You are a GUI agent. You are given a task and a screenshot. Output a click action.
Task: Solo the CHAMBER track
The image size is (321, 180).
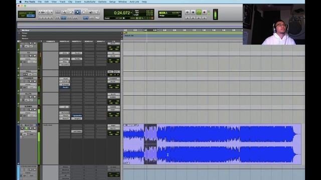(x=31, y=81)
